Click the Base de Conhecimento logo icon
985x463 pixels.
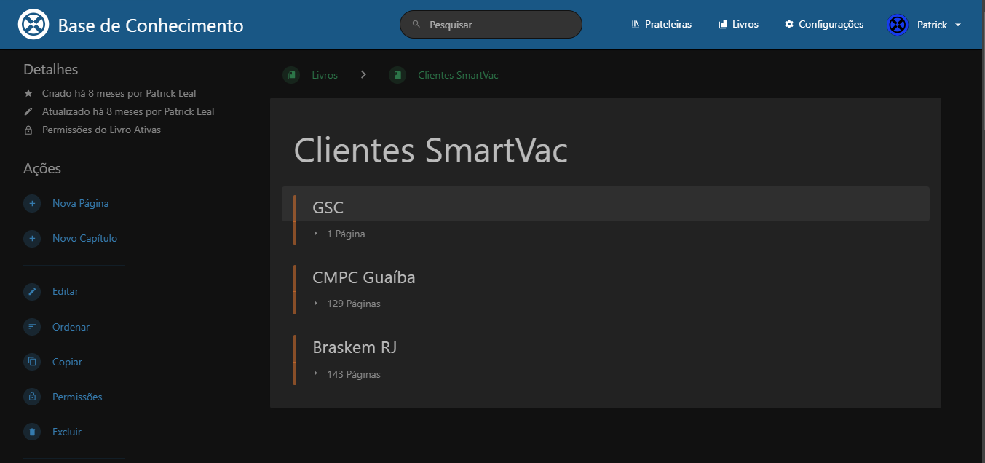pyautogui.click(x=33, y=25)
